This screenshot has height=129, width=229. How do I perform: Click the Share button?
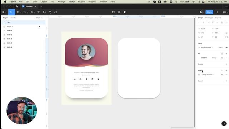tap(209, 12)
